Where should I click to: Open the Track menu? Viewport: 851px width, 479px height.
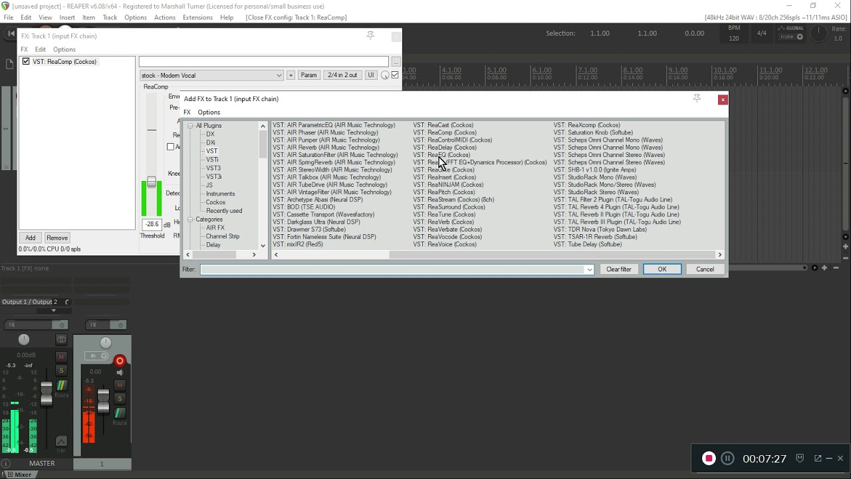pyautogui.click(x=110, y=17)
